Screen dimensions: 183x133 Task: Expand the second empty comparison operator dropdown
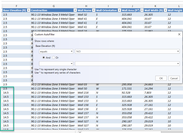point(71,64)
